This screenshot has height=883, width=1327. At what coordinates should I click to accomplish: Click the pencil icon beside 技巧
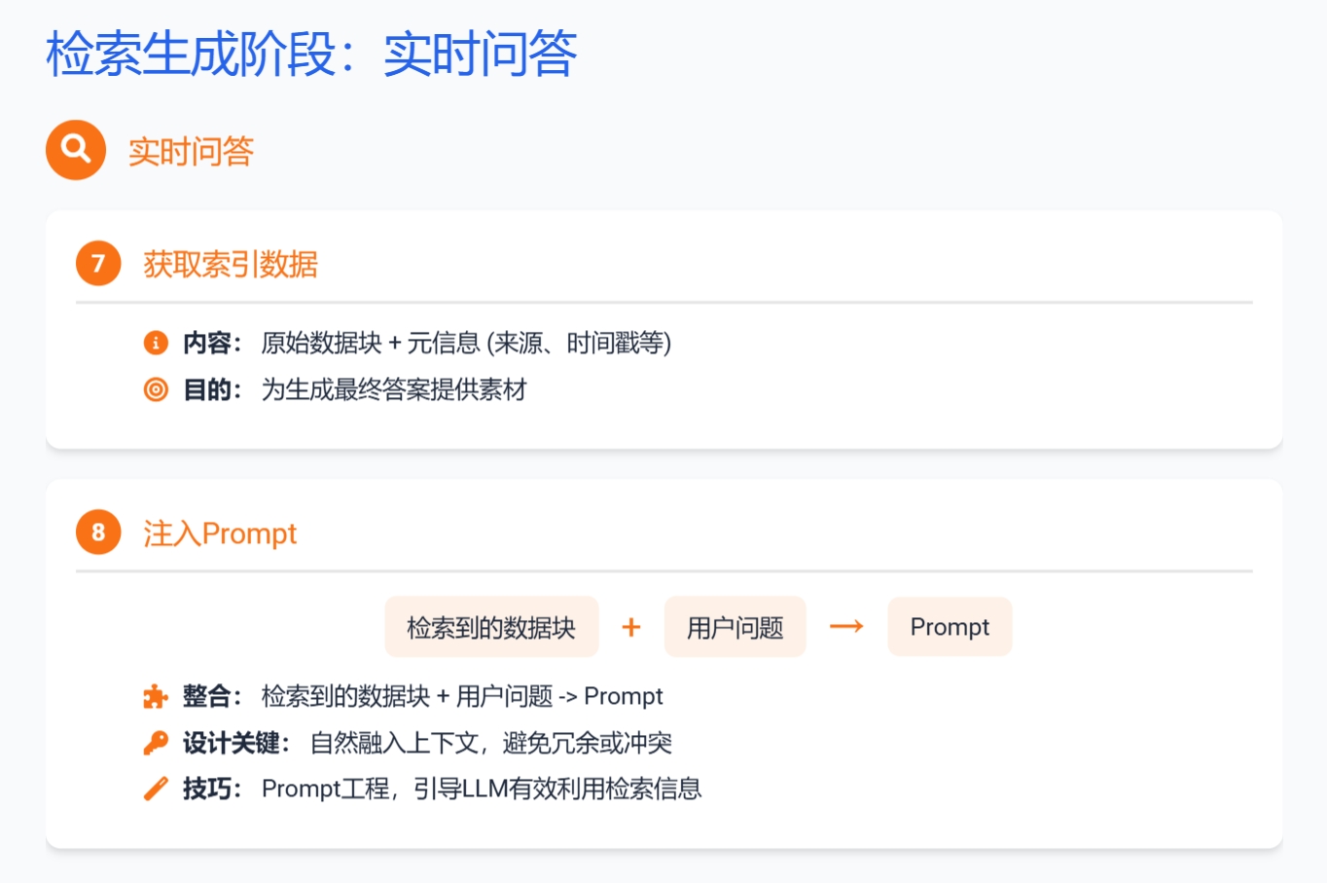[x=156, y=789]
